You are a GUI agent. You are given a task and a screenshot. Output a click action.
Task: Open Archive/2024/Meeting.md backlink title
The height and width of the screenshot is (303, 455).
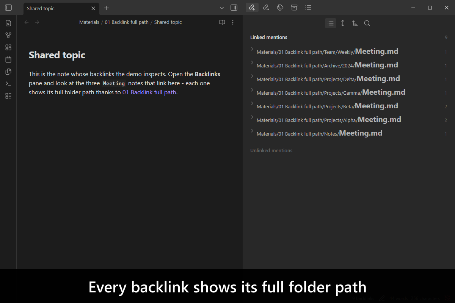[x=328, y=65]
